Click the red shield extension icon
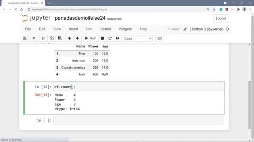254x142 pixels. (227, 9)
